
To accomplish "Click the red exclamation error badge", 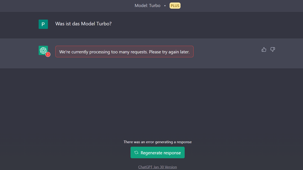I will point(48,55).
